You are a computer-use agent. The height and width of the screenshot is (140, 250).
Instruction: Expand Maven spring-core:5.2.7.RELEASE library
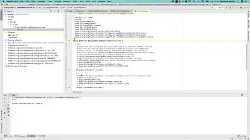pos(6,58)
